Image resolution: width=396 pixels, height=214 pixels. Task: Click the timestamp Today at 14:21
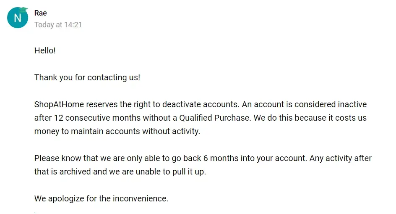[58, 25]
